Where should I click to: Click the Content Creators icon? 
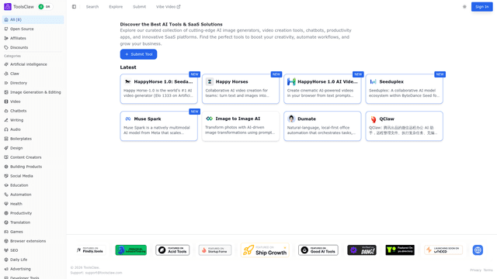tap(6, 157)
